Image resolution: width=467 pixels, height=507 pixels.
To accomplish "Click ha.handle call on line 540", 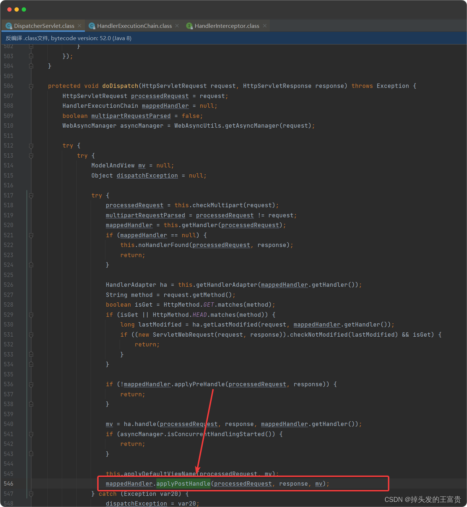I will (140, 424).
